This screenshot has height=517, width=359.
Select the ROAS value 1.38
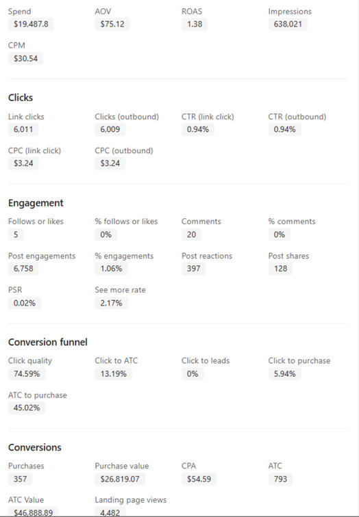[x=194, y=24]
